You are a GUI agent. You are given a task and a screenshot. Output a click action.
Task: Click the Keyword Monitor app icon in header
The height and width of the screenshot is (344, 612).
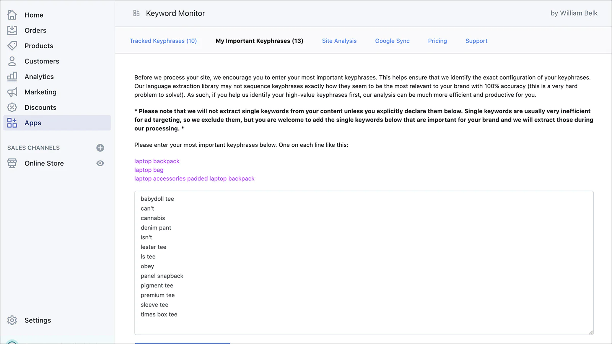[136, 13]
